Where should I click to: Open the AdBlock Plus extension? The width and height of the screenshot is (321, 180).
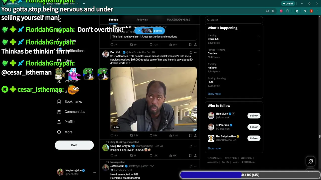[x=281, y=11]
